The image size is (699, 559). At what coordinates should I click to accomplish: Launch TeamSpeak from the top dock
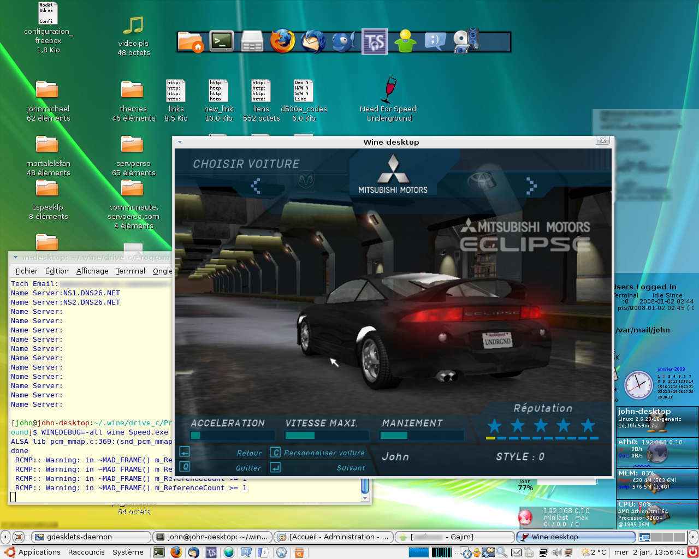pos(375,41)
